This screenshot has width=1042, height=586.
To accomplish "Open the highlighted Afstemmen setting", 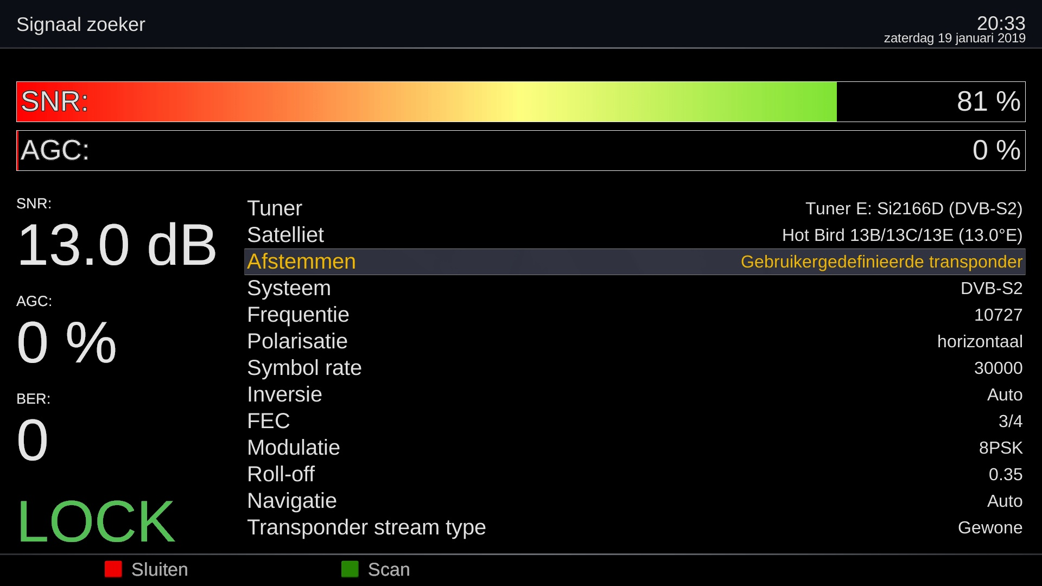I will pos(634,262).
